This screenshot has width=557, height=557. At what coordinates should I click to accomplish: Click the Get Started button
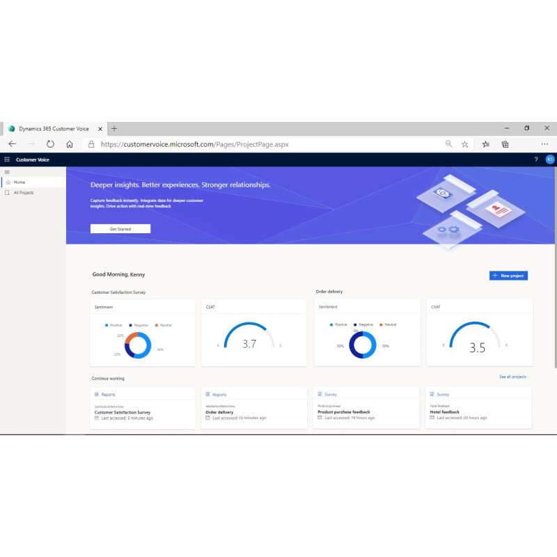click(x=120, y=229)
